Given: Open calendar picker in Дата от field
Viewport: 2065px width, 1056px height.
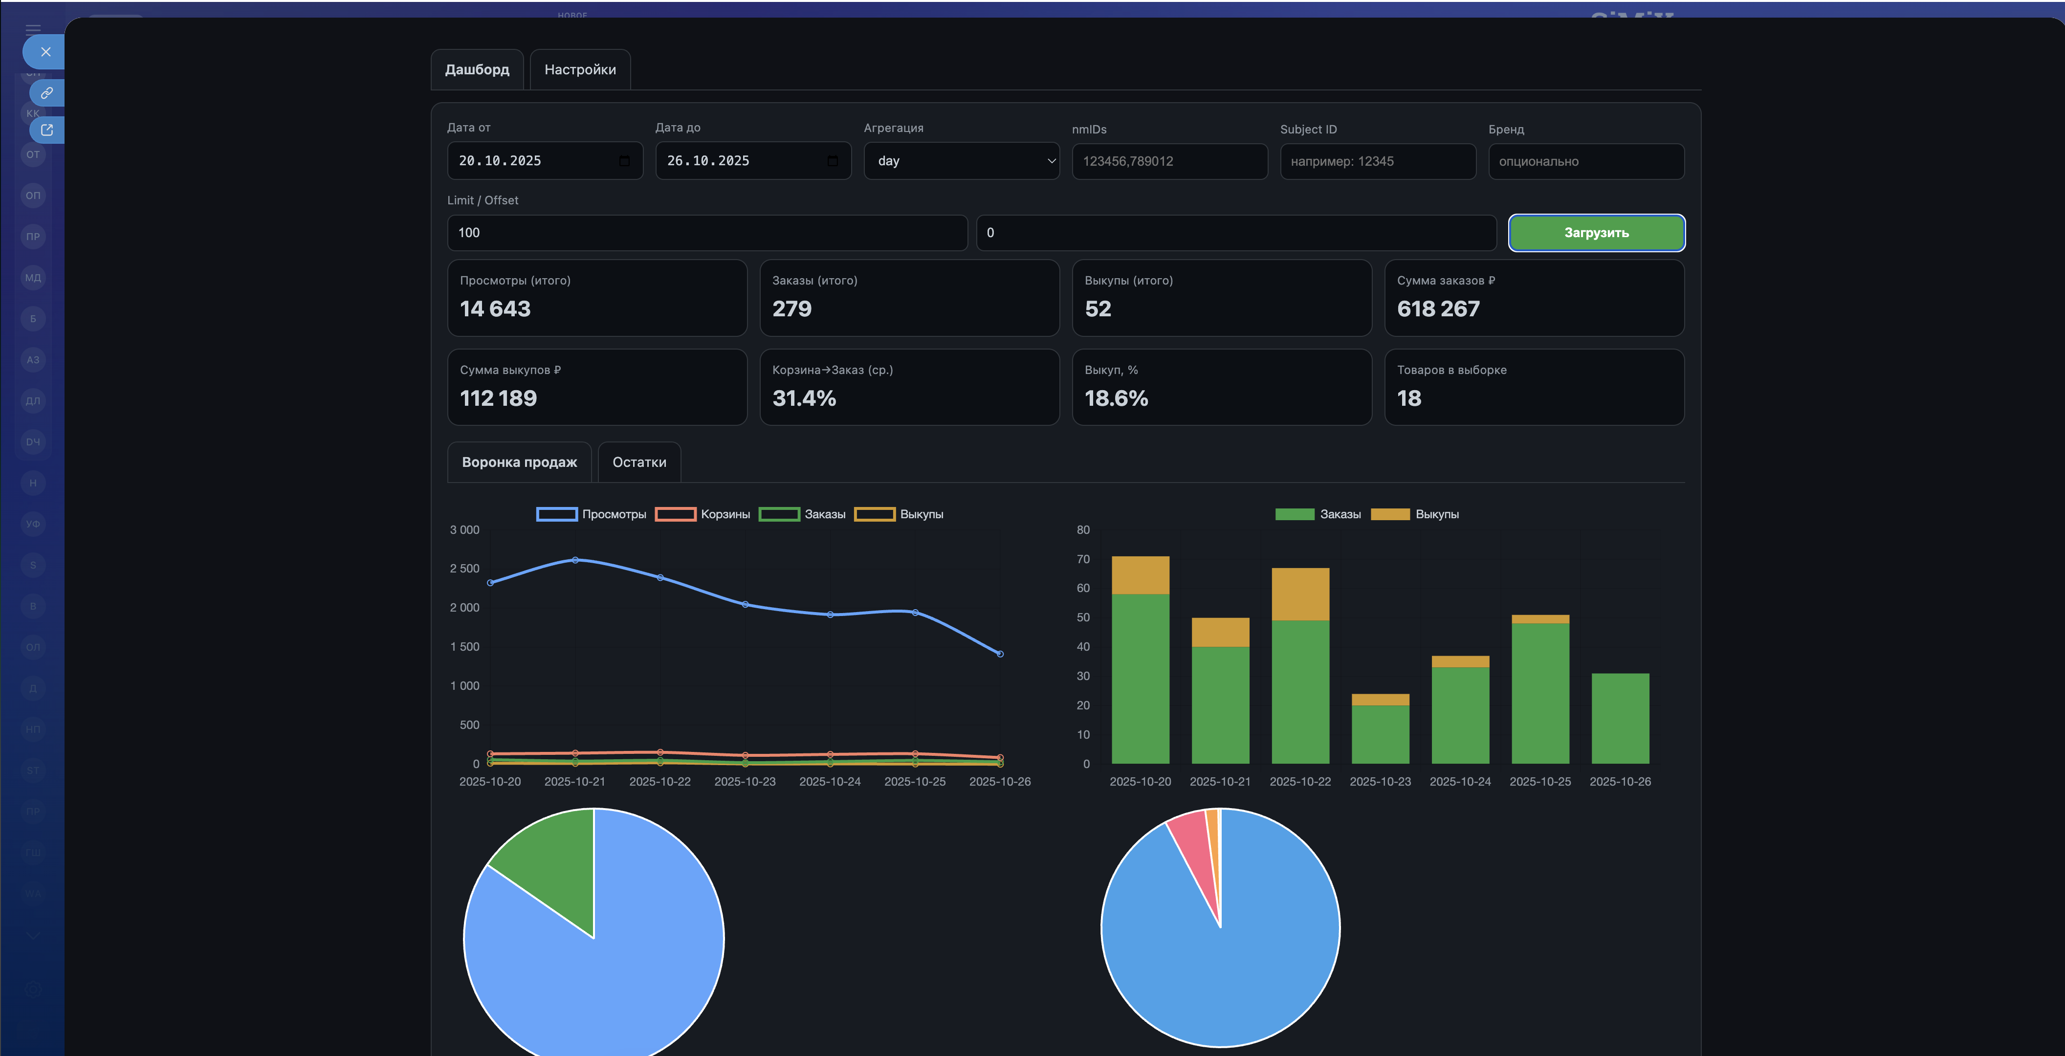Looking at the screenshot, I should (x=624, y=161).
